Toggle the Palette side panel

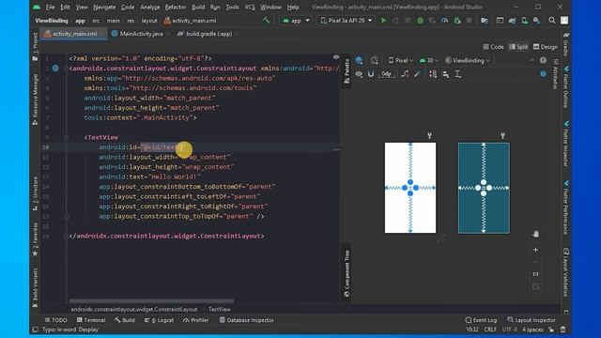tap(347, 71)
